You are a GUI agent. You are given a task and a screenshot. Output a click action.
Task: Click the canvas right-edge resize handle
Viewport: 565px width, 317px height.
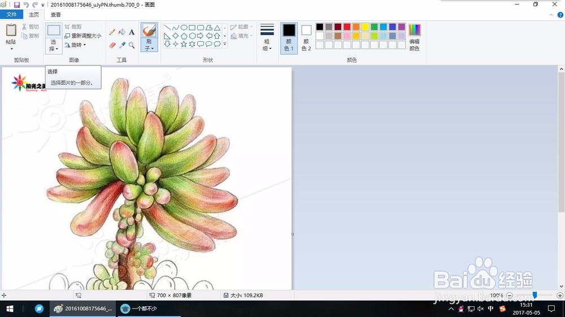coord(293,234)
